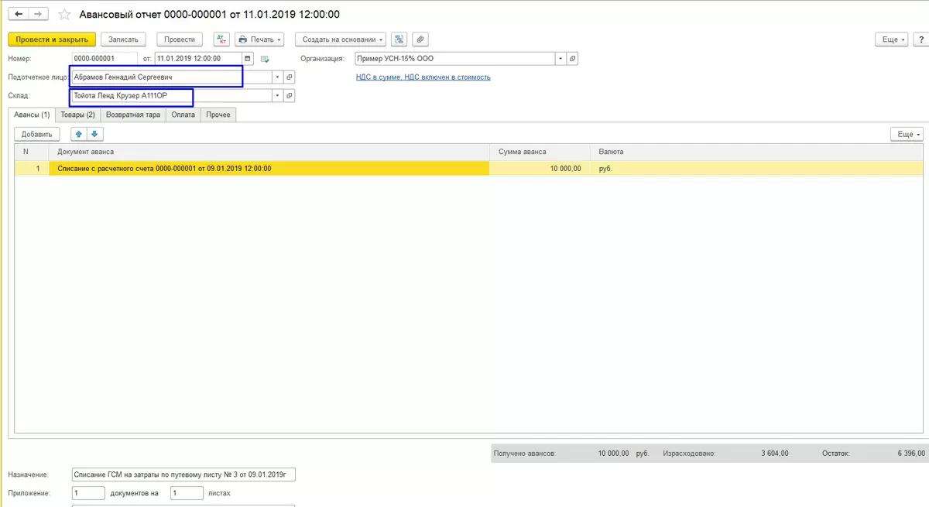The height and width of the screenshot is (507, 929).
Task: Switch to Товары (2) tab
Action: click(78, 115)
